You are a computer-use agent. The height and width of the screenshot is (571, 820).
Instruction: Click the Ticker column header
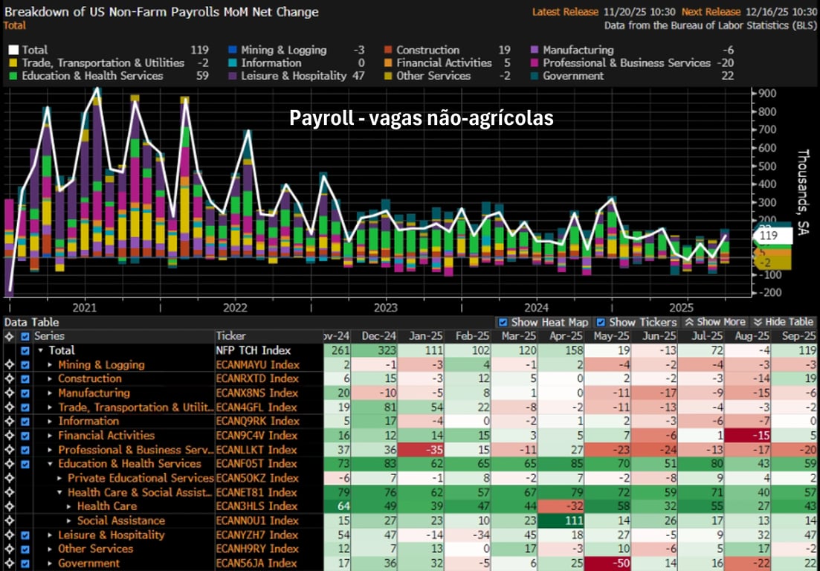click(x=231, y=336)
